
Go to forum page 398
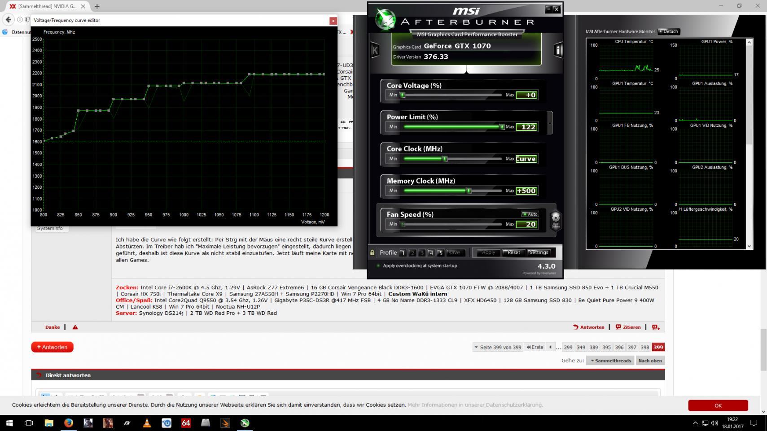(645, 347)
